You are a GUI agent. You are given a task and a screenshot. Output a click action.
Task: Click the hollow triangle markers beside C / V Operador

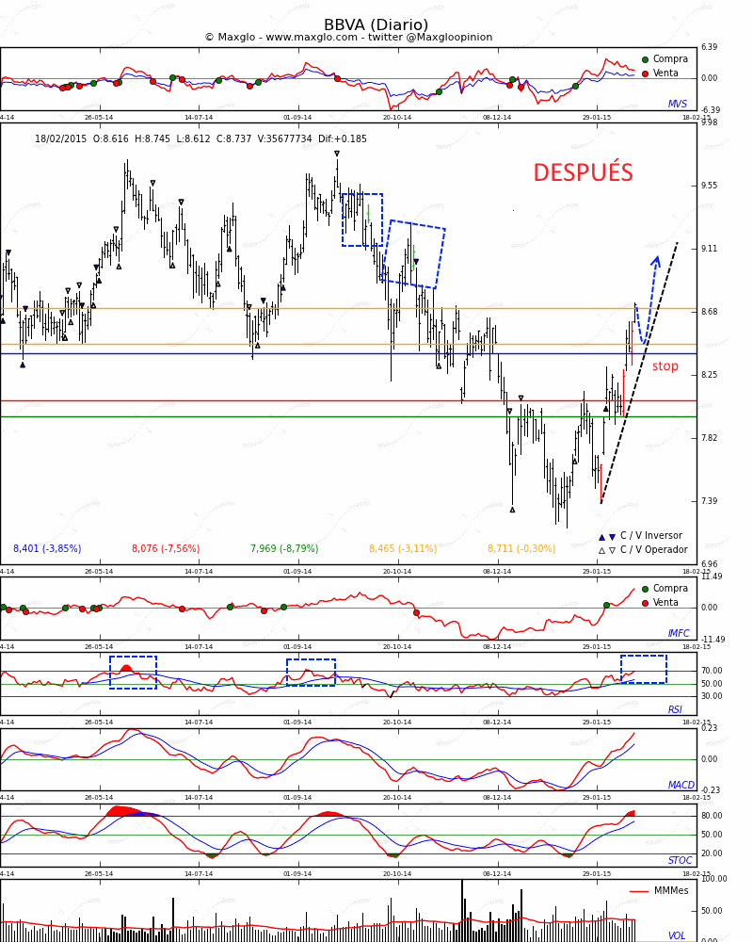[x=607, y=551]
